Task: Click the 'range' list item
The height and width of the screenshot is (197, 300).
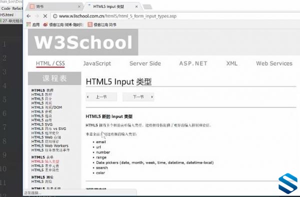Action: [101, 157]
